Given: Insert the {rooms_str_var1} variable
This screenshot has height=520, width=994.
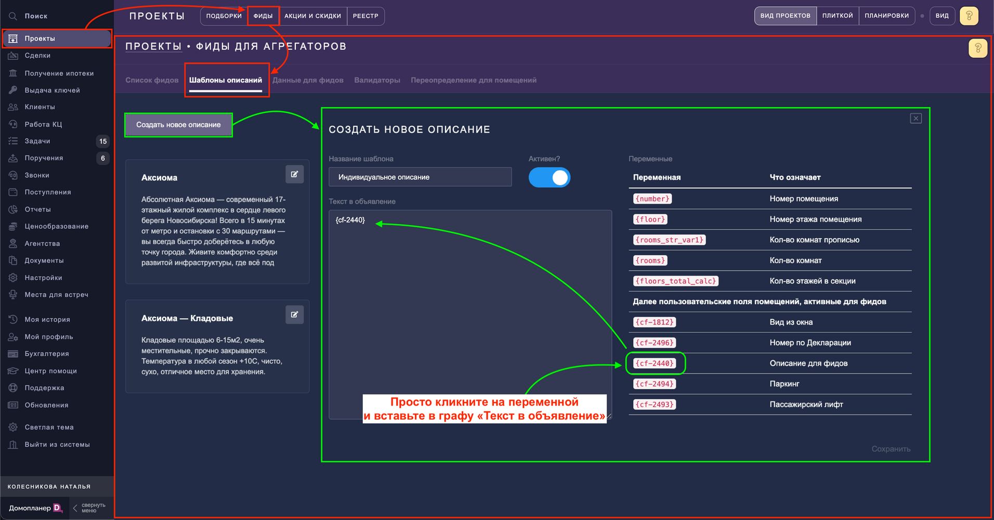Looking at the screenshot, I should click(x=669, y=240).
